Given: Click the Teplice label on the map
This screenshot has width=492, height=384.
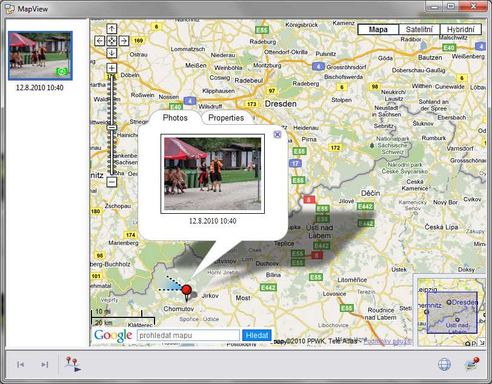Looking at the screenshot, I should [x=284, y=243].
